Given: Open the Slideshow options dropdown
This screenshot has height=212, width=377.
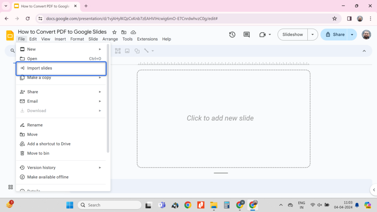Looking at the screenshot, I should (x=312, y=34).
